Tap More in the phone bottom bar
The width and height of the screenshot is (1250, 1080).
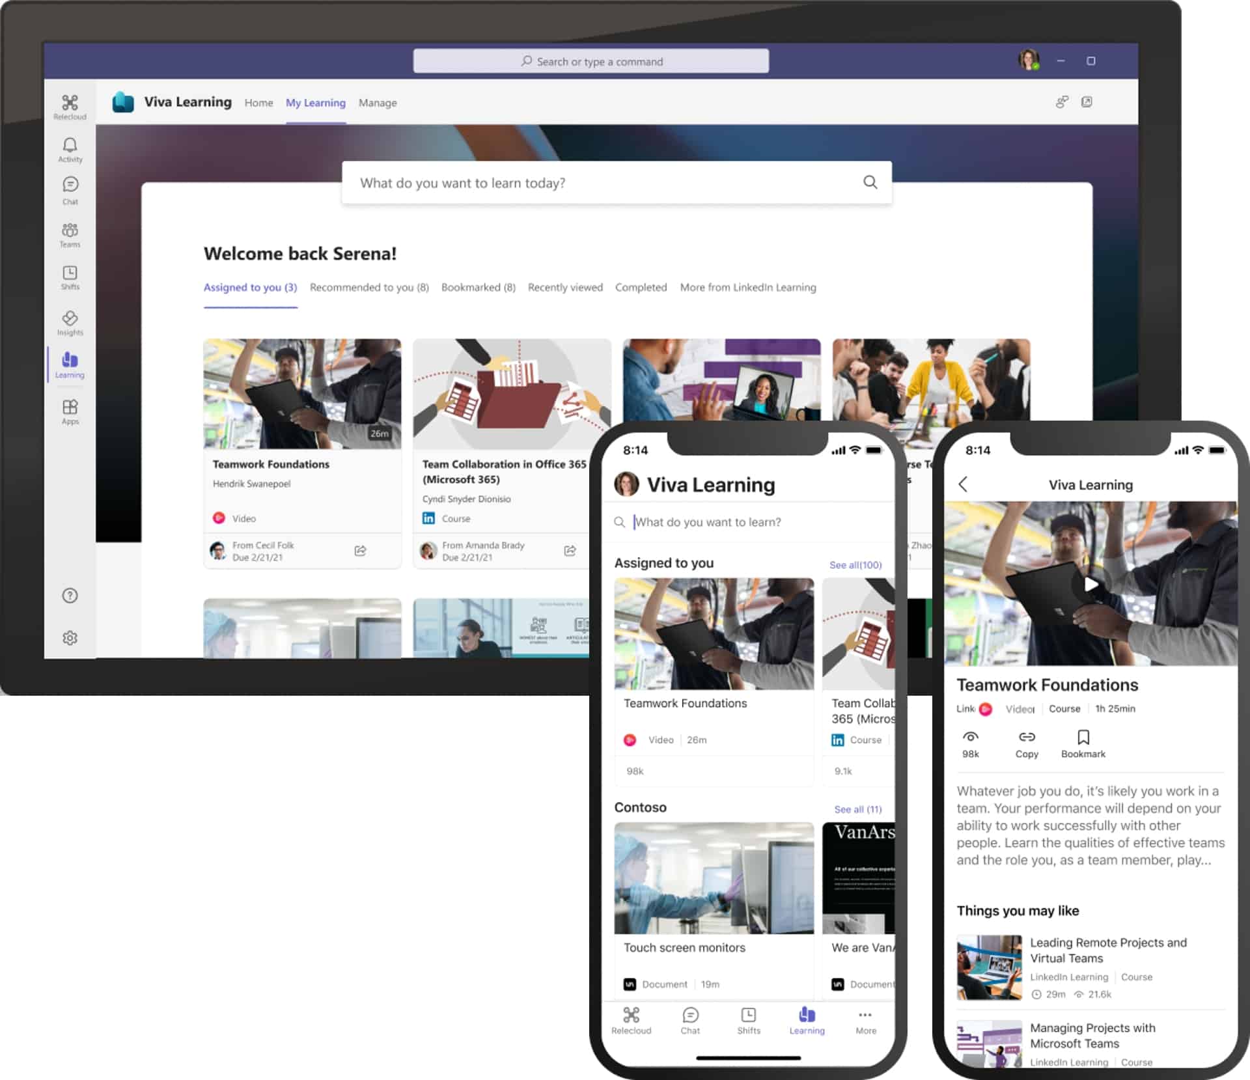865,1021
